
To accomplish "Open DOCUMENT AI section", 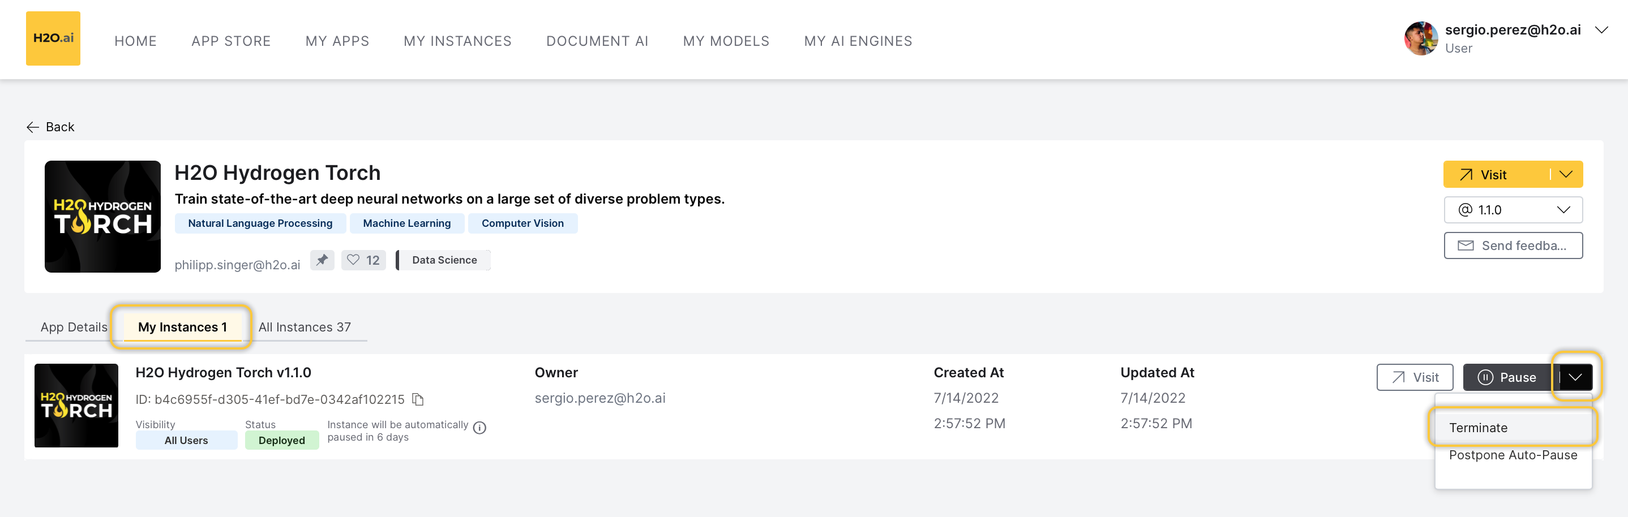I will (x=597, y=41).
